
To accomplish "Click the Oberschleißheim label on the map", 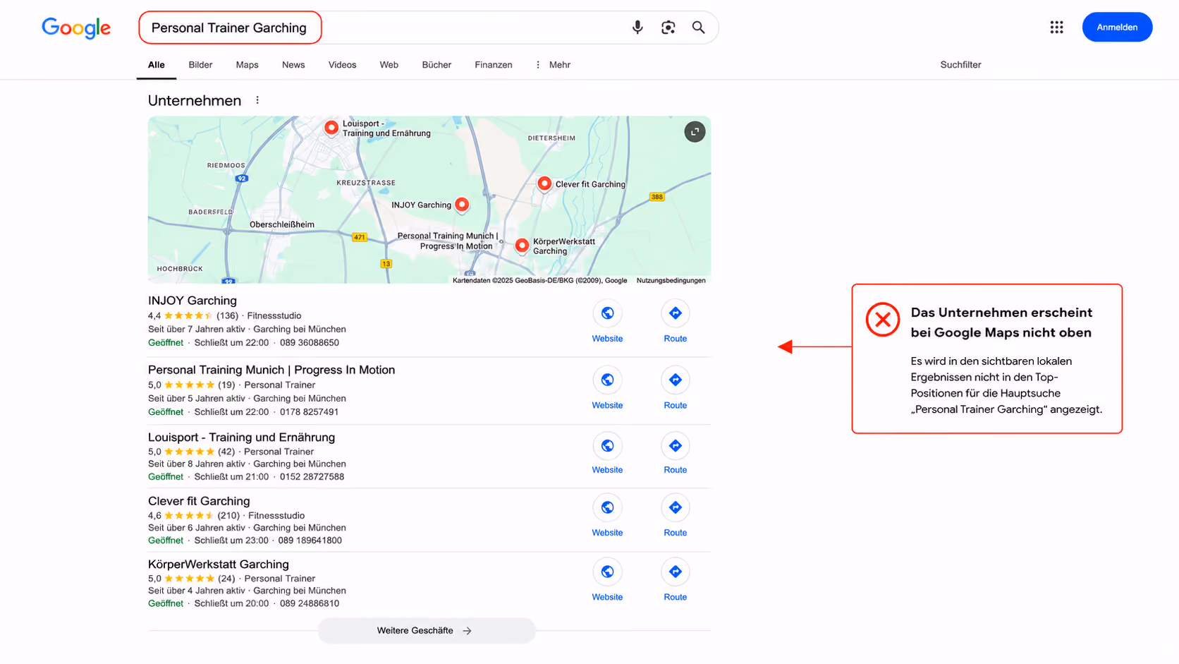I will [282, 225].
